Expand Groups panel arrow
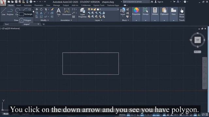This screenshot has width=209, height=117. pos(146,20)
